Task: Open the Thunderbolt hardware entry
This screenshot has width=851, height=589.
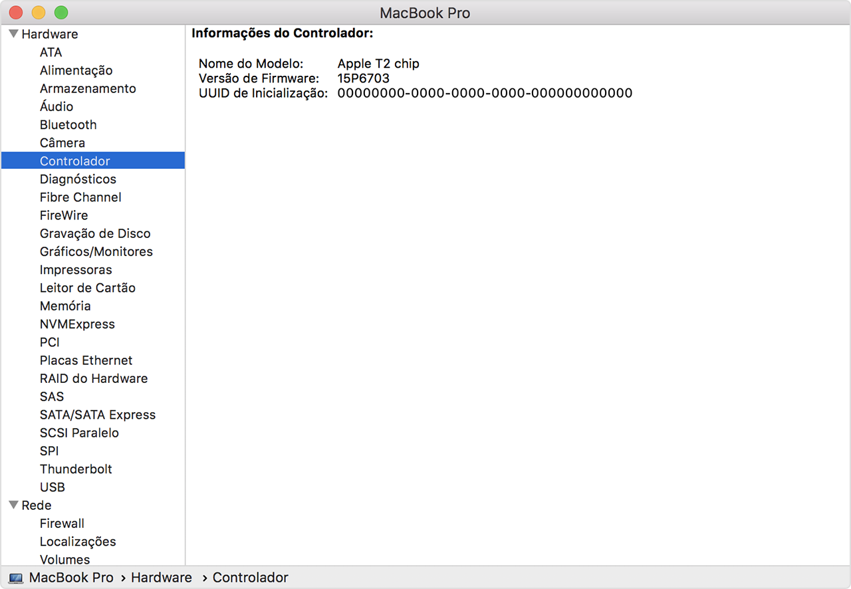Action: 76,469
